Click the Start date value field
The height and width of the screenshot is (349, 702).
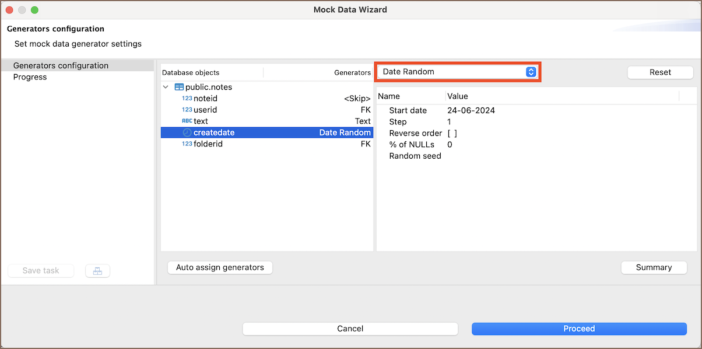(471, 110)
